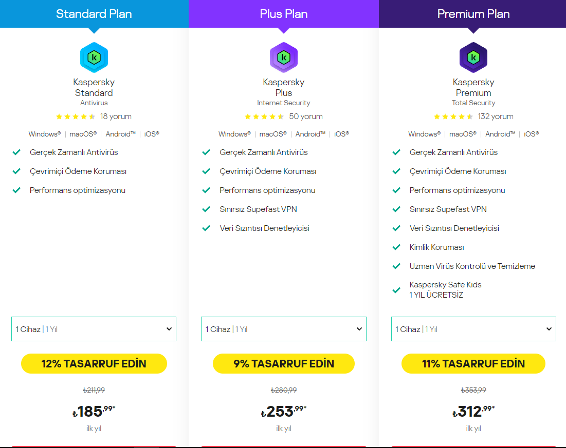Expand the Premium plan device and year dropdown
566x448 pixels.
(x=473, y=329)
